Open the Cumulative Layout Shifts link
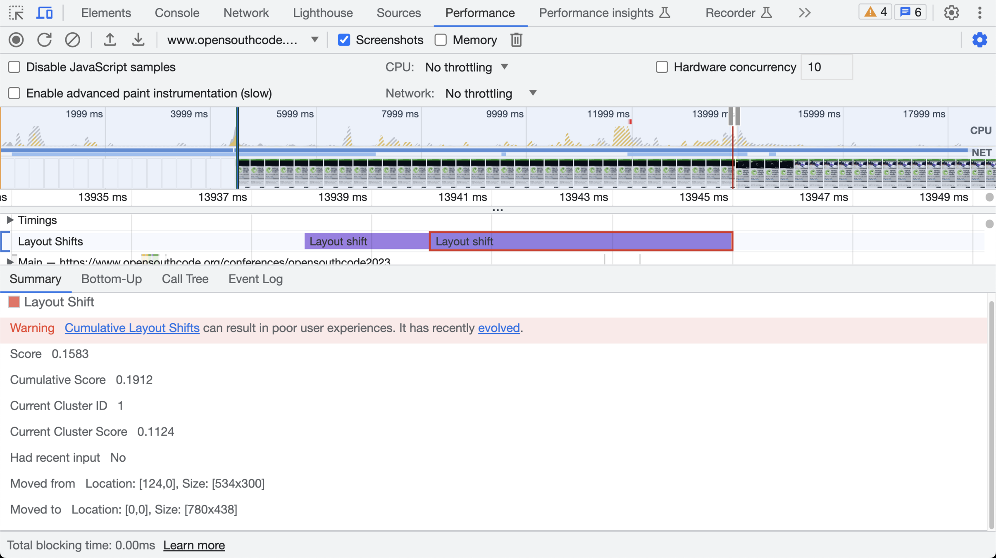 pyautogui.click(x=132, y=328)
